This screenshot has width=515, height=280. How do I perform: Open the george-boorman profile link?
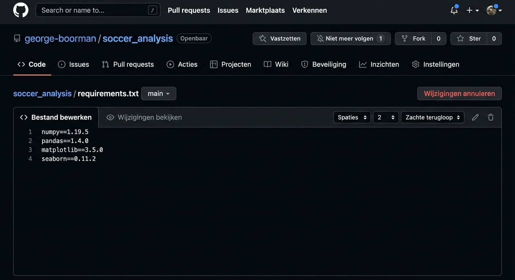(60, 38)
